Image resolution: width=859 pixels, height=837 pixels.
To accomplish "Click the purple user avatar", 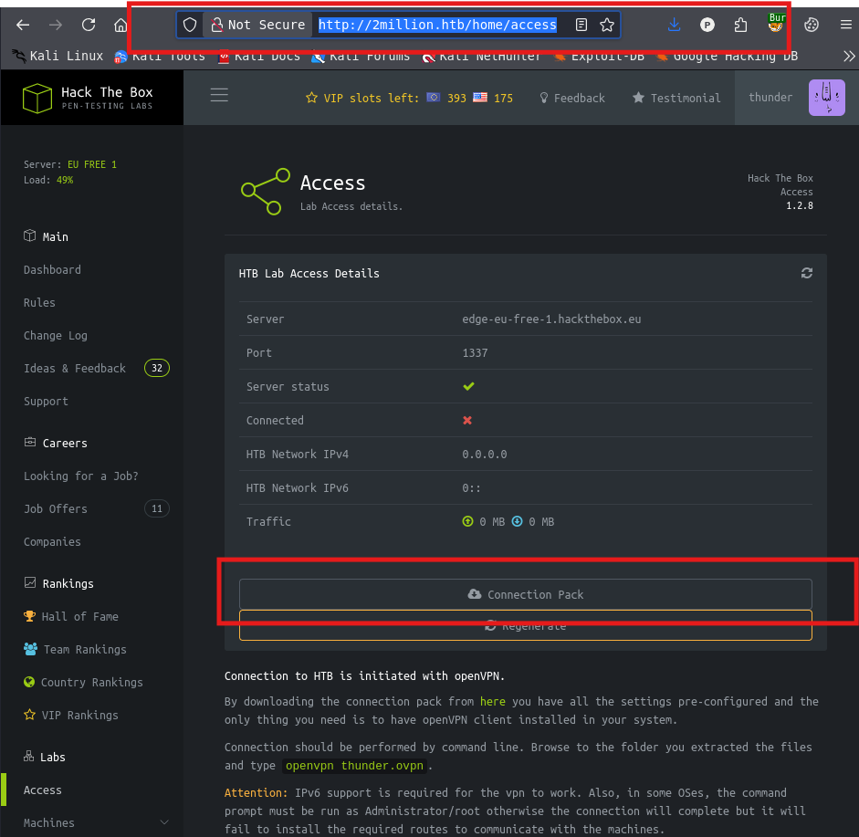I will tap(827, 98).
